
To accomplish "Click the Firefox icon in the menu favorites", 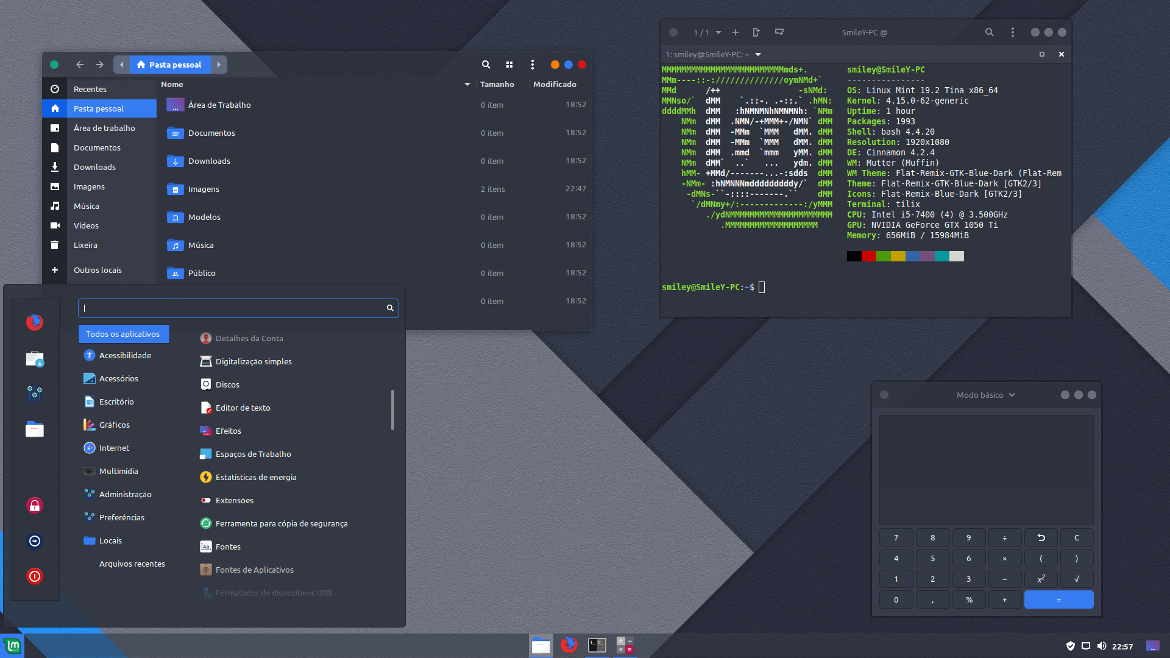I will (35, 322).
